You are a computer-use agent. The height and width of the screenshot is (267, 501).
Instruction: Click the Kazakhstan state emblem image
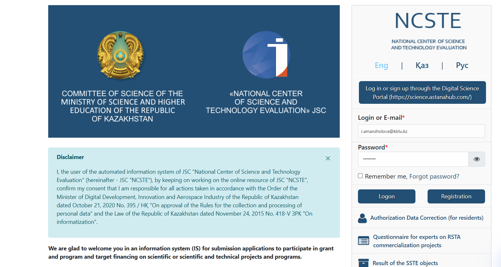(x=120, y=55)
